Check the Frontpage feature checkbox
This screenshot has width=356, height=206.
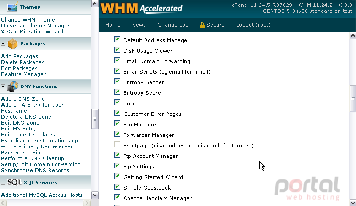(117, 145)
